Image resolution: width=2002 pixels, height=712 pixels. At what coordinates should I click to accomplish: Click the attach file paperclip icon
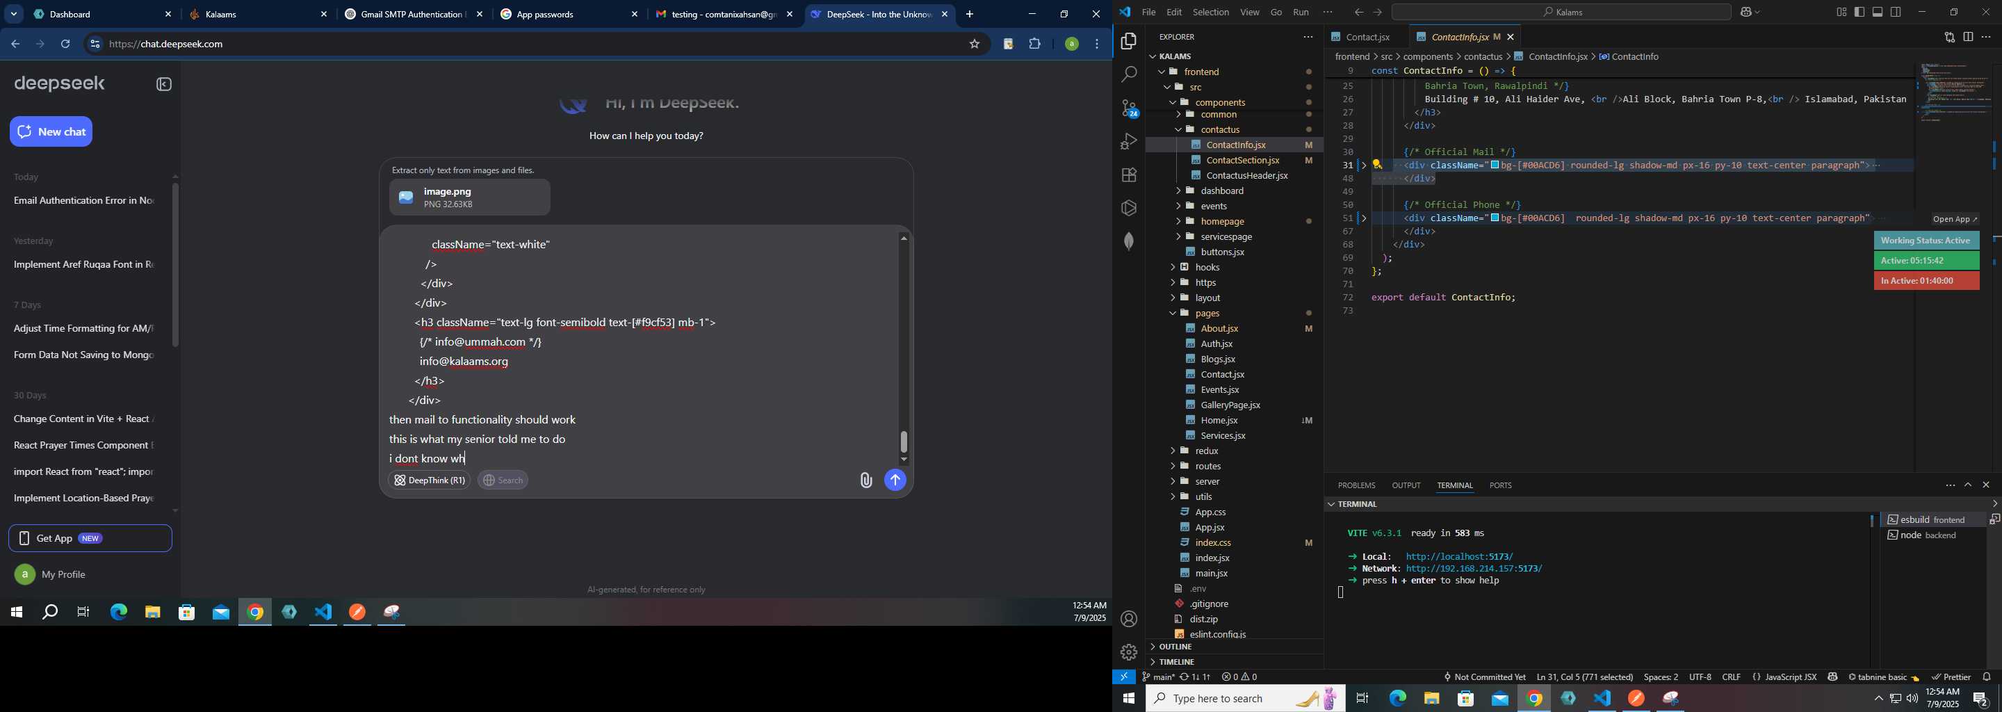tap(865, 480)
